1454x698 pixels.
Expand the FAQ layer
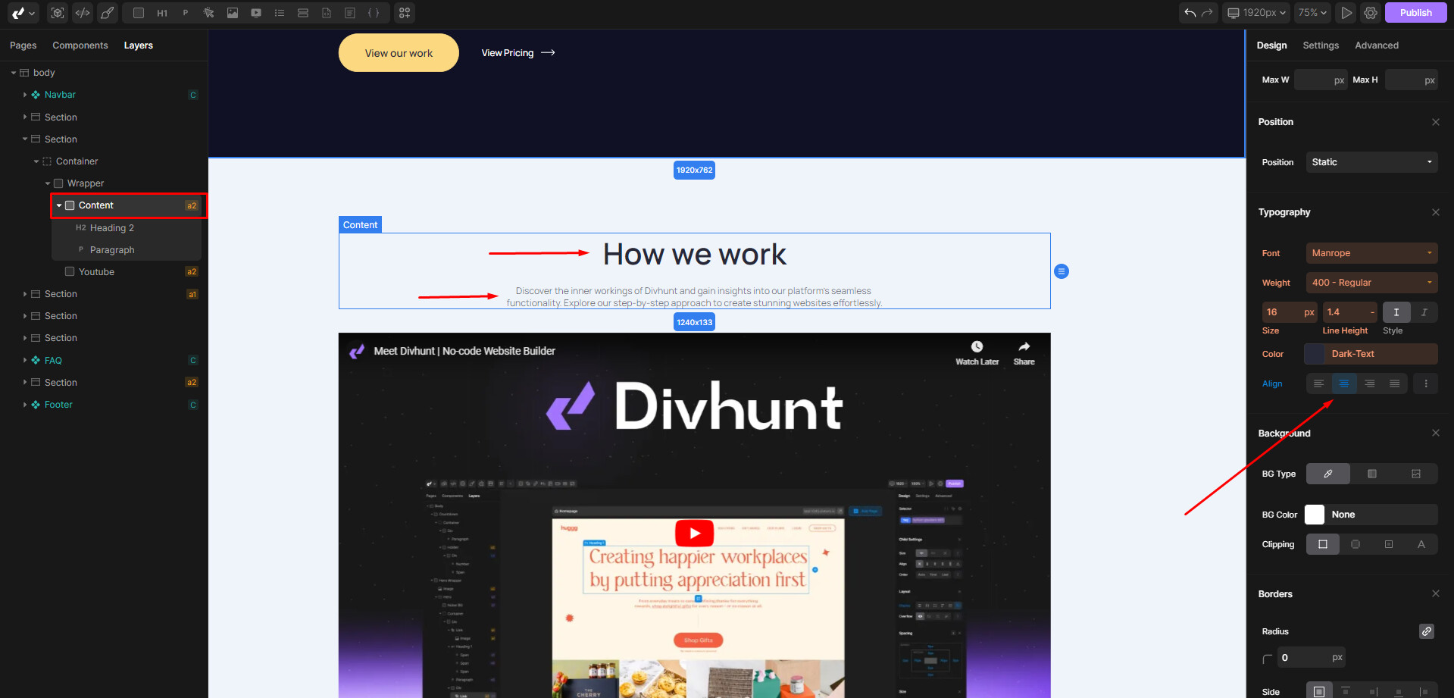(x=25, y=361)
